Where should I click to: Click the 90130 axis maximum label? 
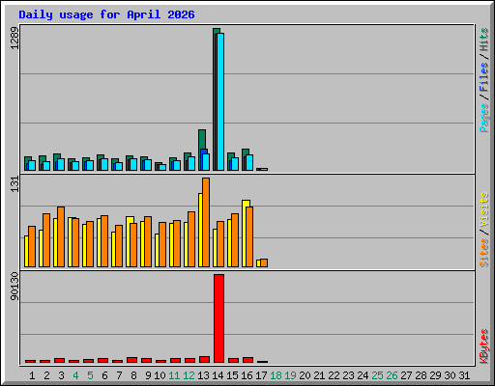(x=15, y=286)
